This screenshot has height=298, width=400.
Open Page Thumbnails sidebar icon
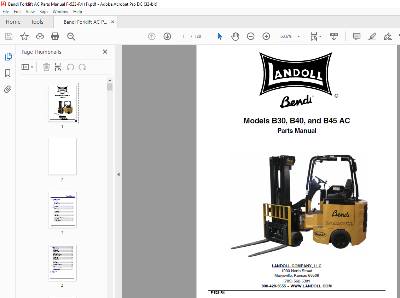[x=8, y=56]
